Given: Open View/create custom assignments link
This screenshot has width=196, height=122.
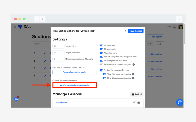Looking at the screenshot, I should pyautogui.click(x=74, y=85).
